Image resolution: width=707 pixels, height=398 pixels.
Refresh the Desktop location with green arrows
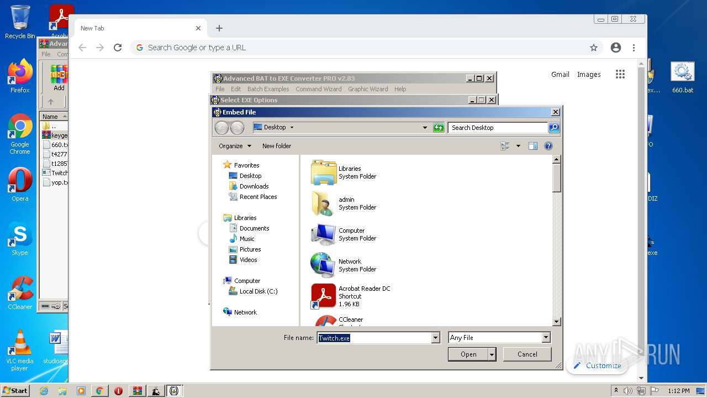pyautogui.click(x=439, y=128)
